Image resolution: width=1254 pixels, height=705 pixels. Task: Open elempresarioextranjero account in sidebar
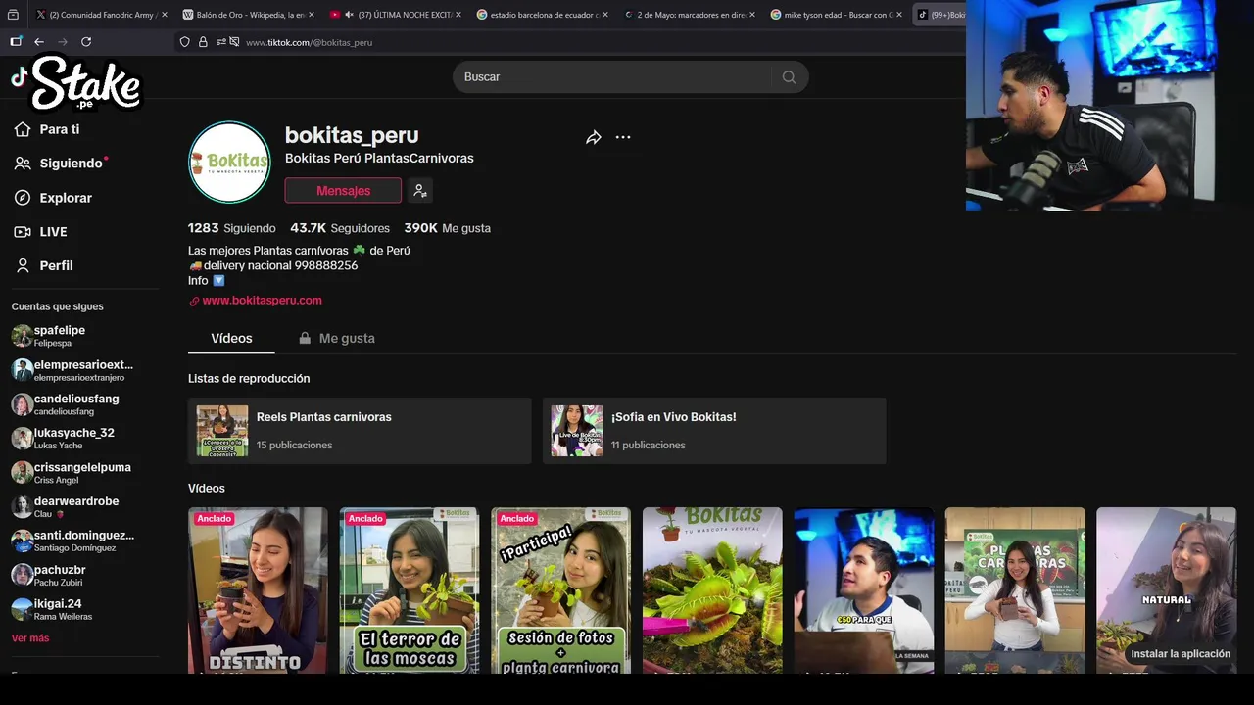pos(83,370)
